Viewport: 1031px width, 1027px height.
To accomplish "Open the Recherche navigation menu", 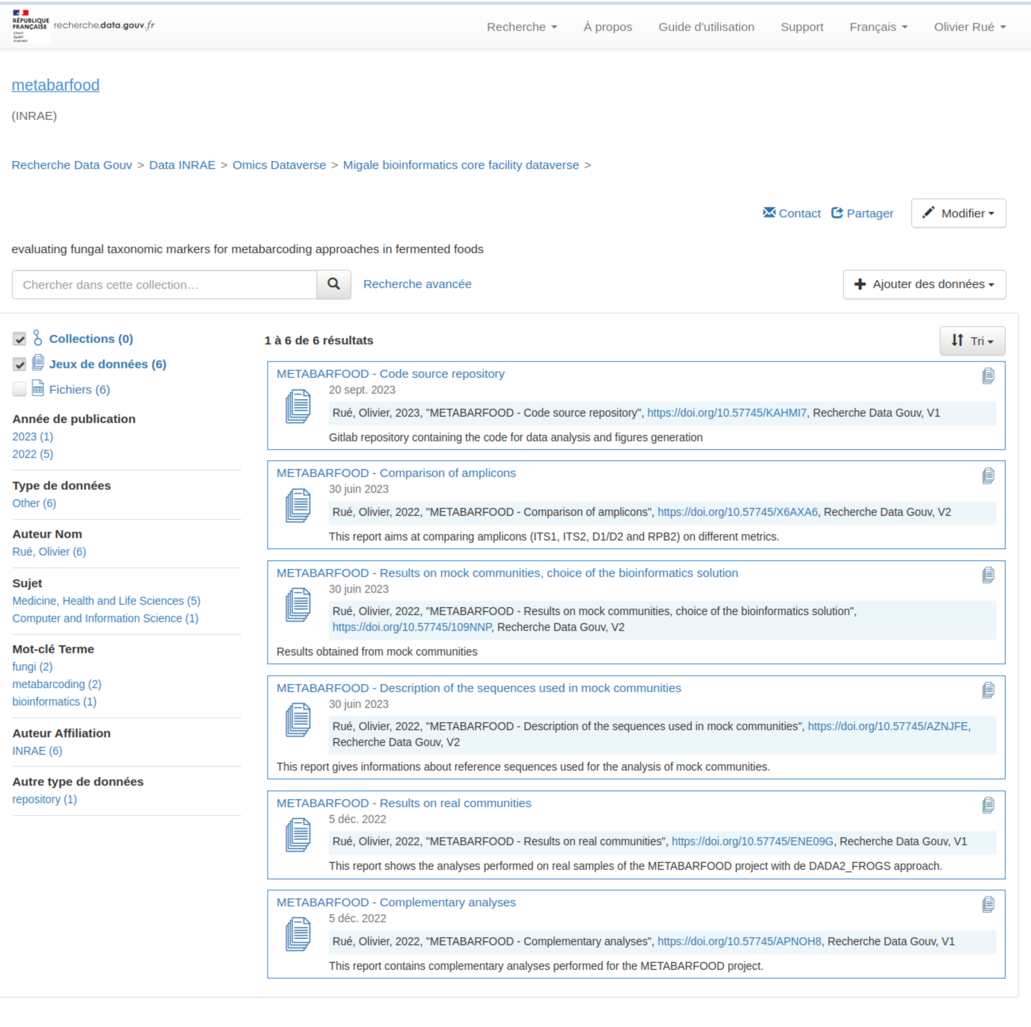I will pyautogui.click(x=521, y=27).
